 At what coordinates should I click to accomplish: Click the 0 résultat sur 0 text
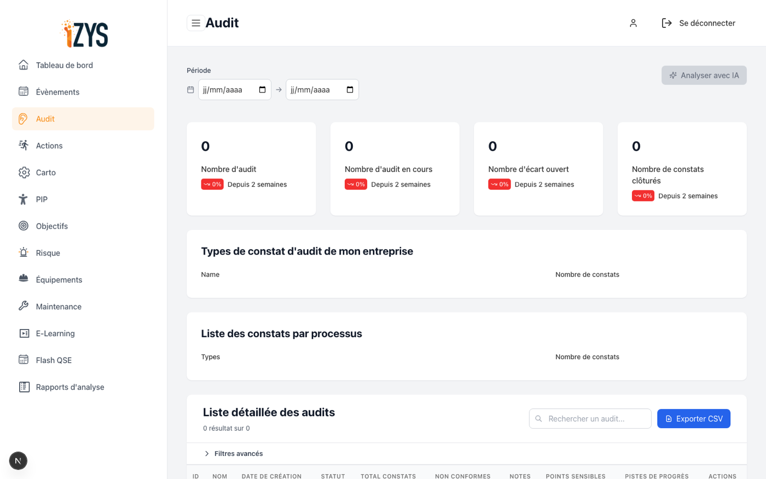pos(227,429)
